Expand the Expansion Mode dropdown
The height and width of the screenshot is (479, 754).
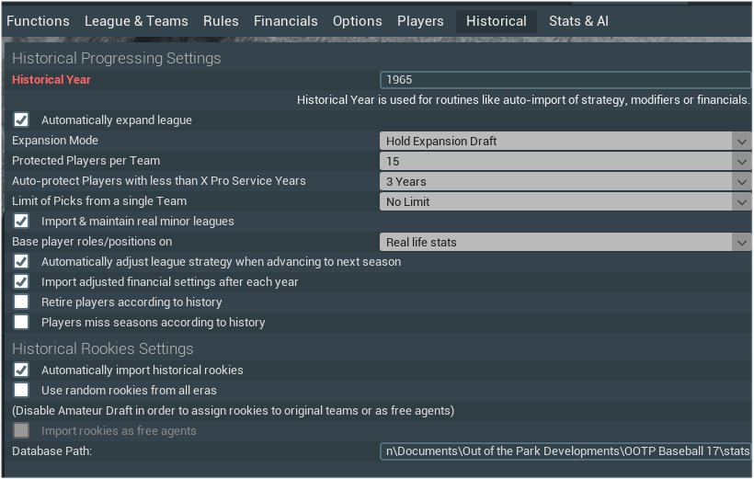565,142
